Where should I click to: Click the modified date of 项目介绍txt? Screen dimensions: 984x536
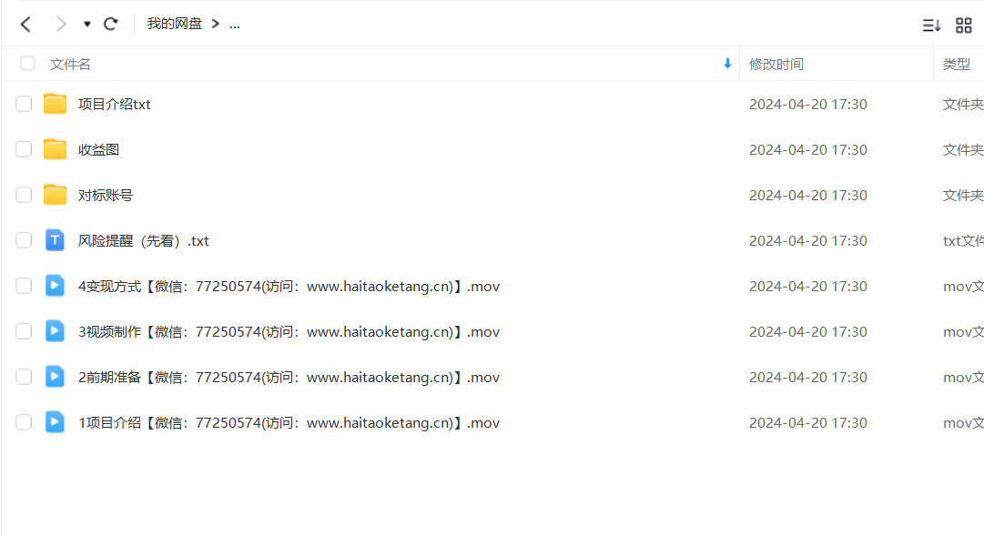808,104
